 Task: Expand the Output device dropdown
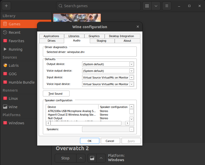(132, 64)
